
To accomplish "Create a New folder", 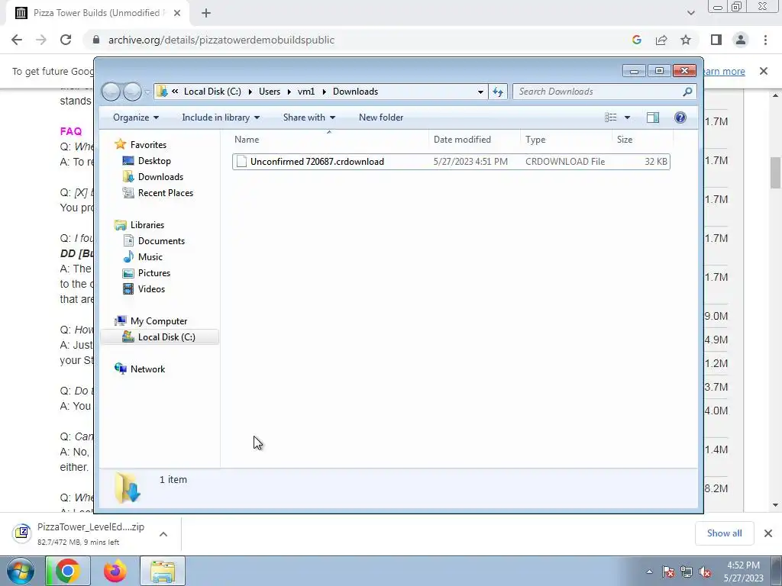I will 381,118.
